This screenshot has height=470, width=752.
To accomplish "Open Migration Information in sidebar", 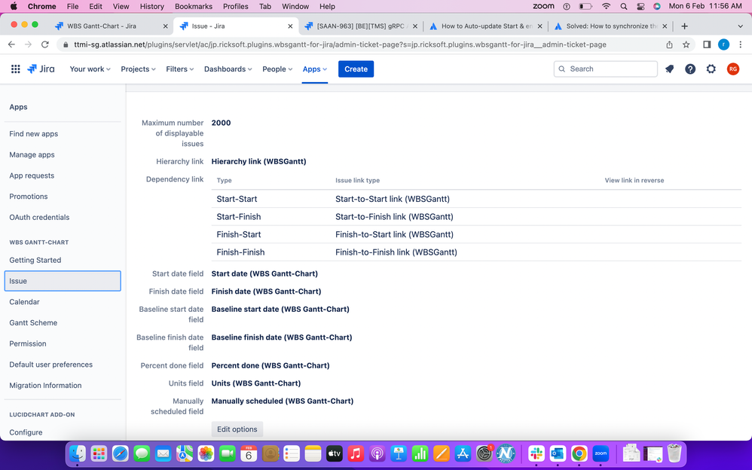I will pos(45,385).
